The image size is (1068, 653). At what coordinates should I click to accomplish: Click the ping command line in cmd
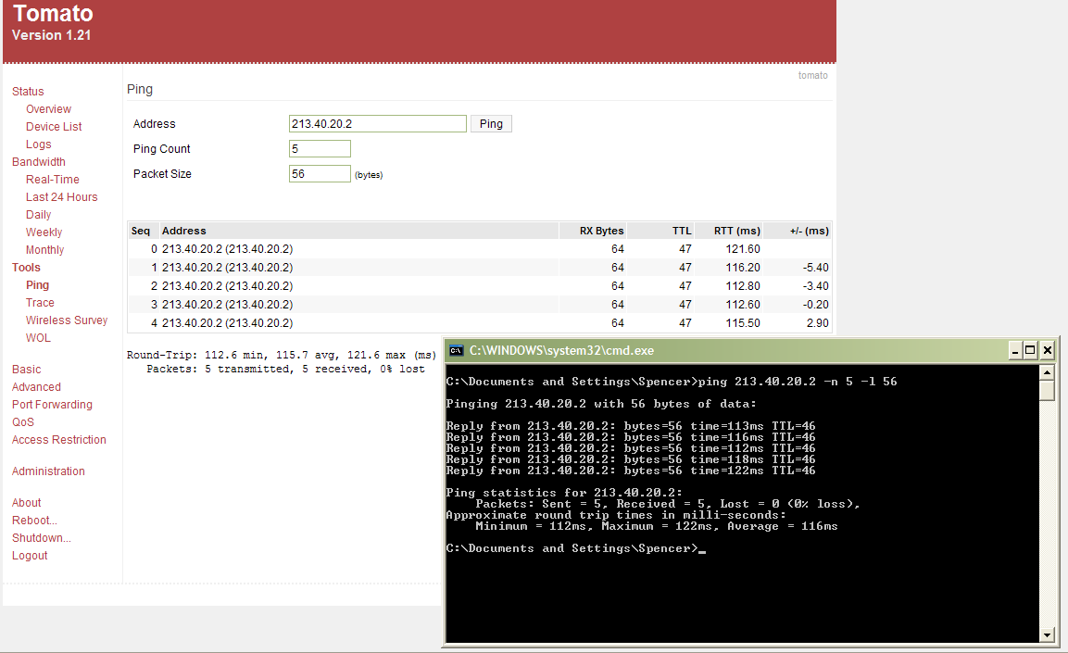pos(672,382)
